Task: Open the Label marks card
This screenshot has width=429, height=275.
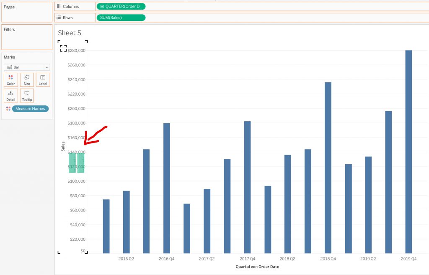Action: click(43, 80)
